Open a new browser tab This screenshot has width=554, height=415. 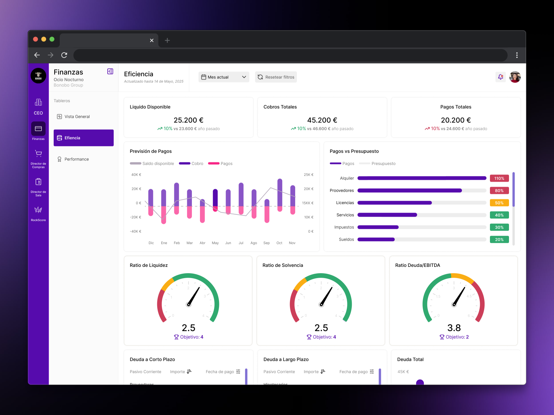pyautogui.click(x=167, y=40)
